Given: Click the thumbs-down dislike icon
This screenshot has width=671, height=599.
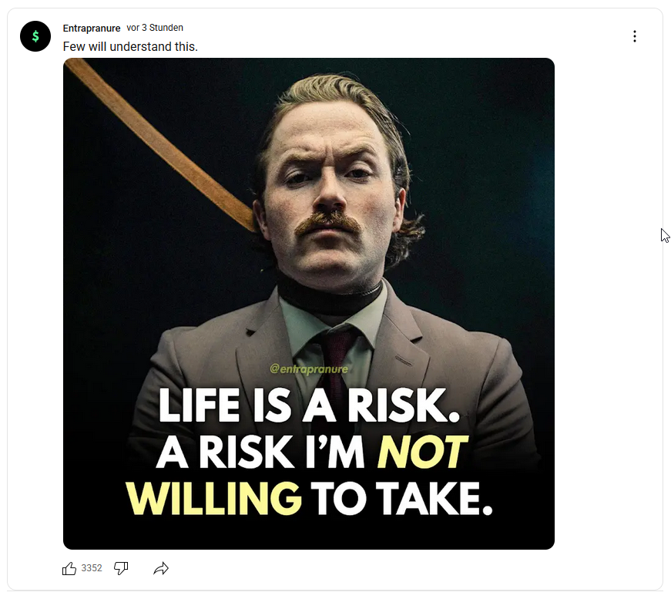Looking at the screenshot, I should point(121,568).
